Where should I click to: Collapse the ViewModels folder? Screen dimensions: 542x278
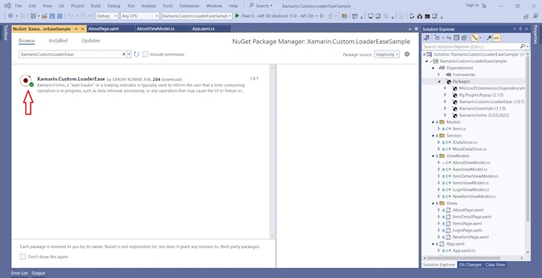tap(433, 156)
